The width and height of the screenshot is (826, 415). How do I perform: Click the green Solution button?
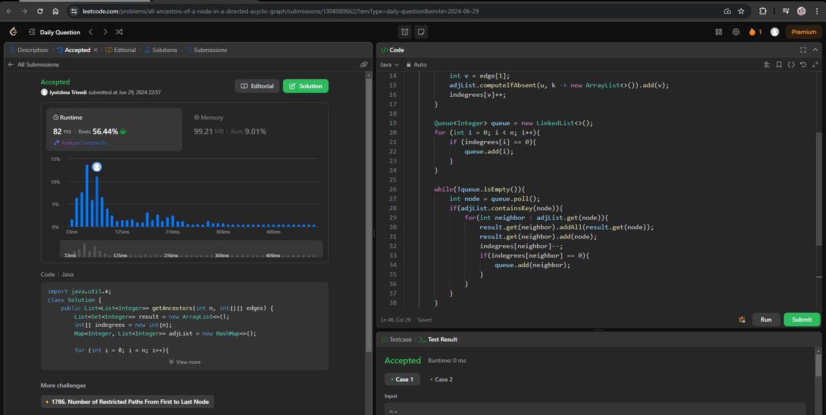(x=306, y=86)
